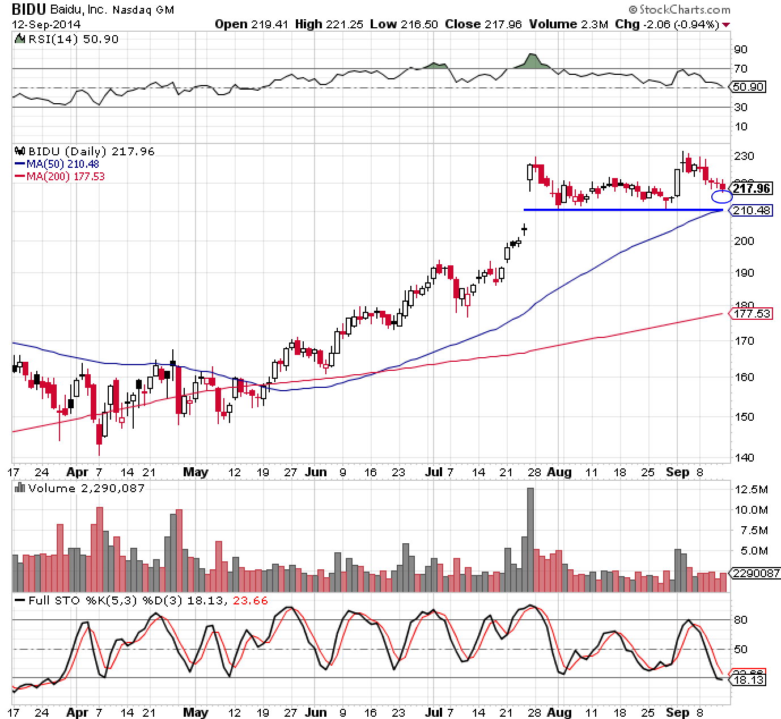The image size is (781, 719).
Task: Click the Sep month label on price axis
Action: pos(678,472)
